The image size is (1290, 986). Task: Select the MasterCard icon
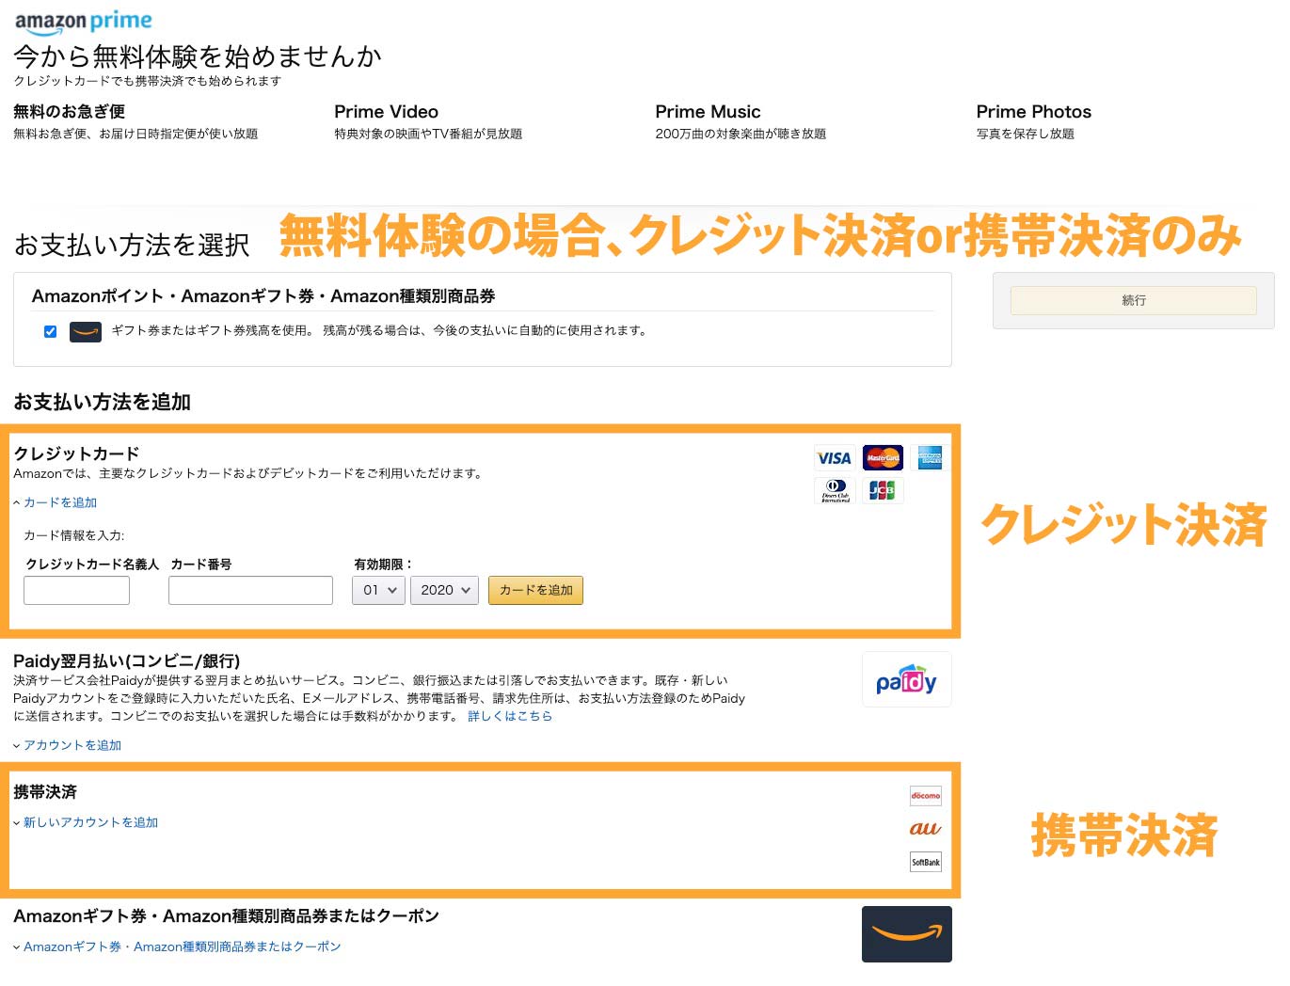(x=882, y=457)
